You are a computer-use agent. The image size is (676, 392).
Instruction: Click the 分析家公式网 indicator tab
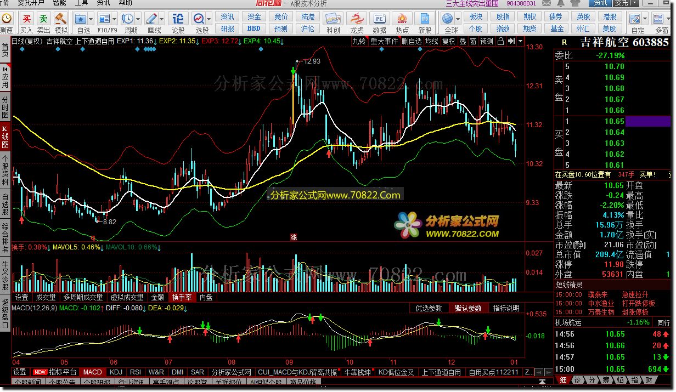point(231,372)
